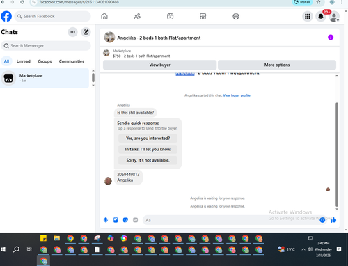Open the Video icon in top navigation
348x266 pixels.
[170, 17]
